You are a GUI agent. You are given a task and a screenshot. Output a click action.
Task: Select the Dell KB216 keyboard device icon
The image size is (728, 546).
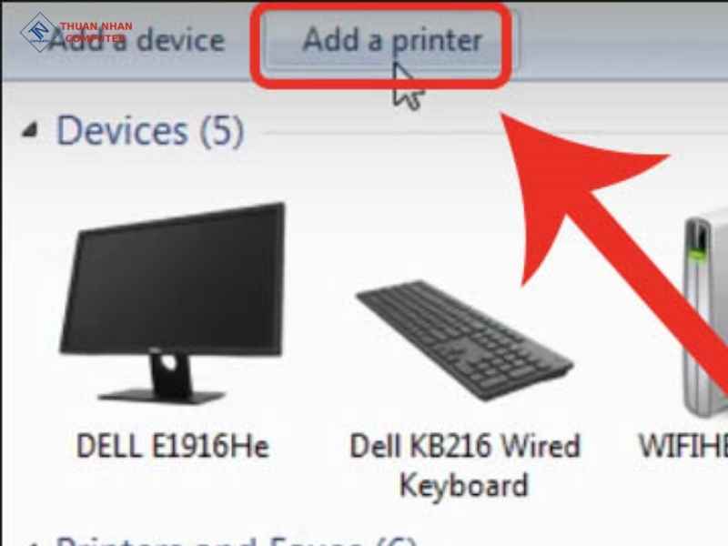pyautogui.click(x=464, y=339)
